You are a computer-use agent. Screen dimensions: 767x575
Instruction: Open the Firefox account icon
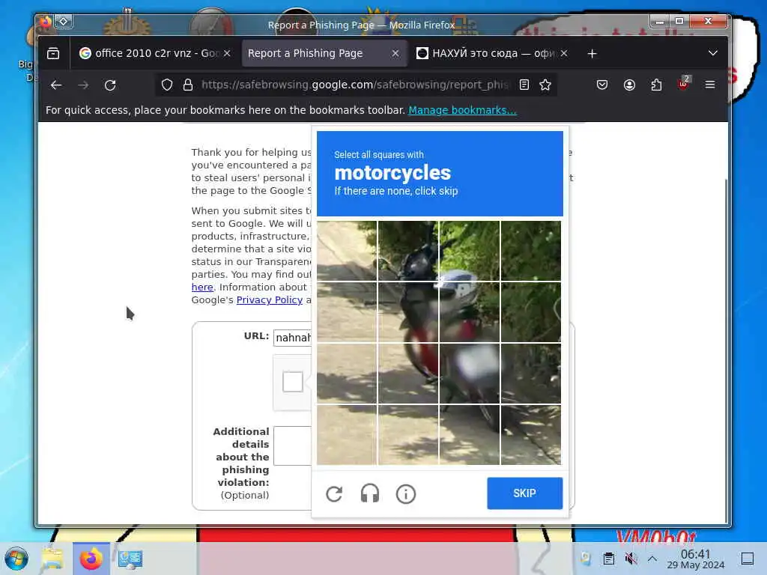click(x=629, y=85)
